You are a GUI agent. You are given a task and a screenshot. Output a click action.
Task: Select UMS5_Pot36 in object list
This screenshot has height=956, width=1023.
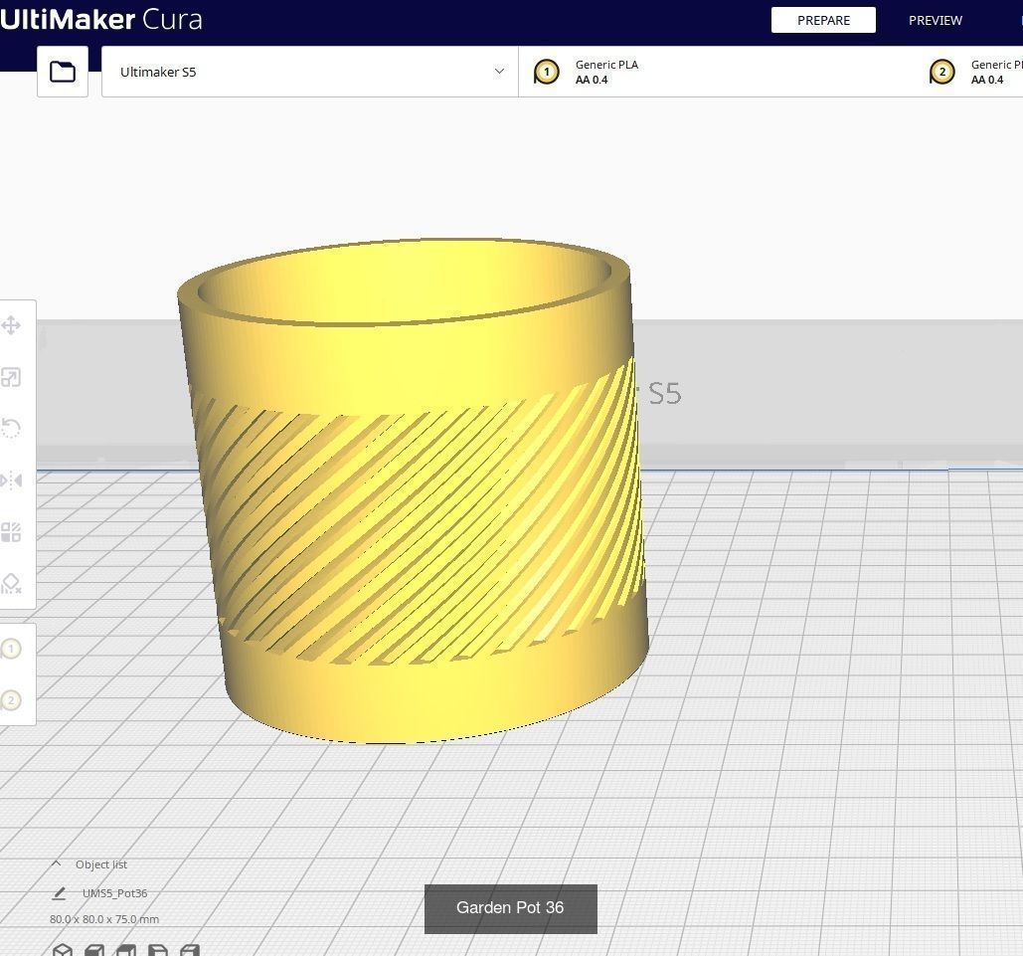tap(115, 892)
